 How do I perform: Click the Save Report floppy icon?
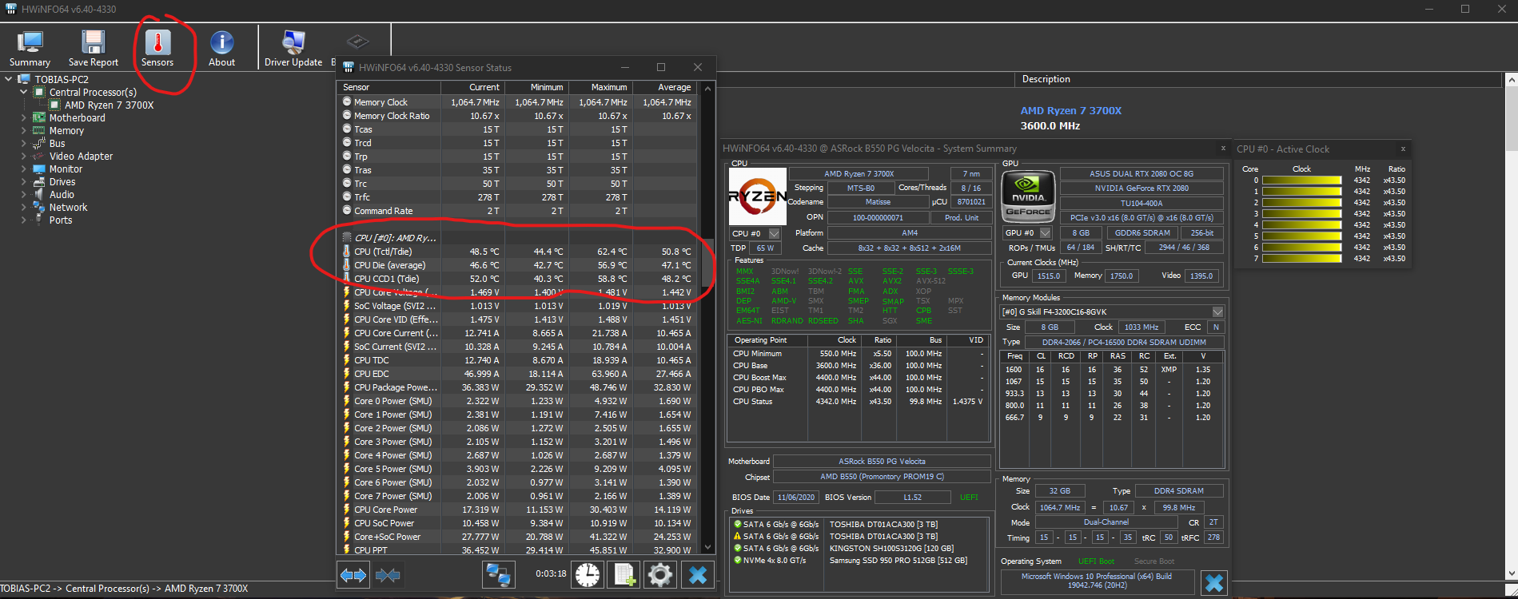93,49
